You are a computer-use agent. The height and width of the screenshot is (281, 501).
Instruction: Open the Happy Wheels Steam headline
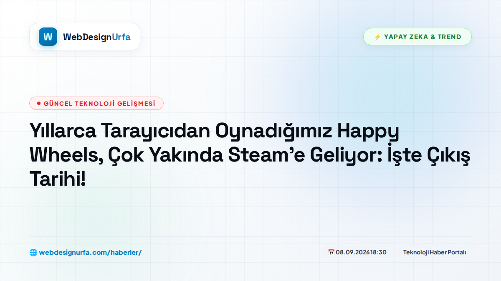(x=250, y=155)
